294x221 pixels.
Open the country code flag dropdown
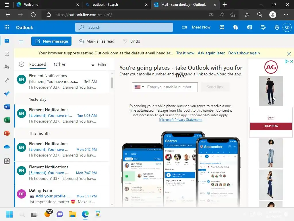tap(139, 87)
